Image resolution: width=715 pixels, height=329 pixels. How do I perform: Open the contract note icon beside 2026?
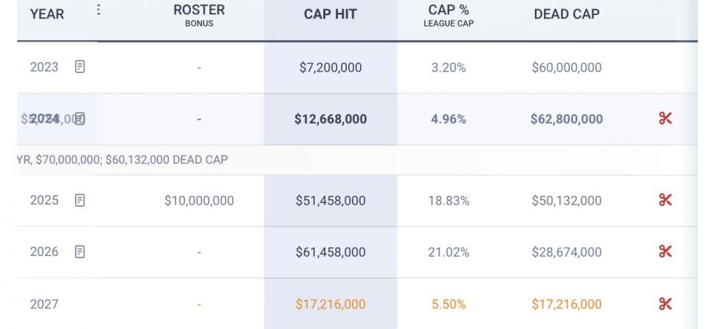click(x=80, y=252)
